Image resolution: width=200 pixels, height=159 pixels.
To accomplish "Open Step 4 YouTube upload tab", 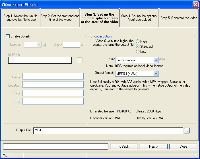I will (x=139, y=18).
